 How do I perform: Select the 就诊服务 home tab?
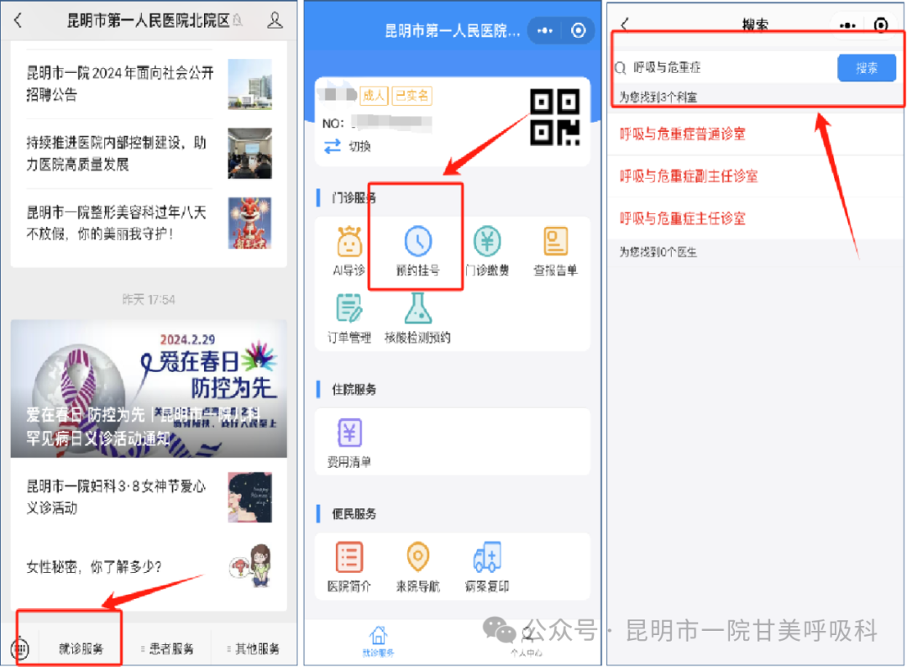coord(378,642)
